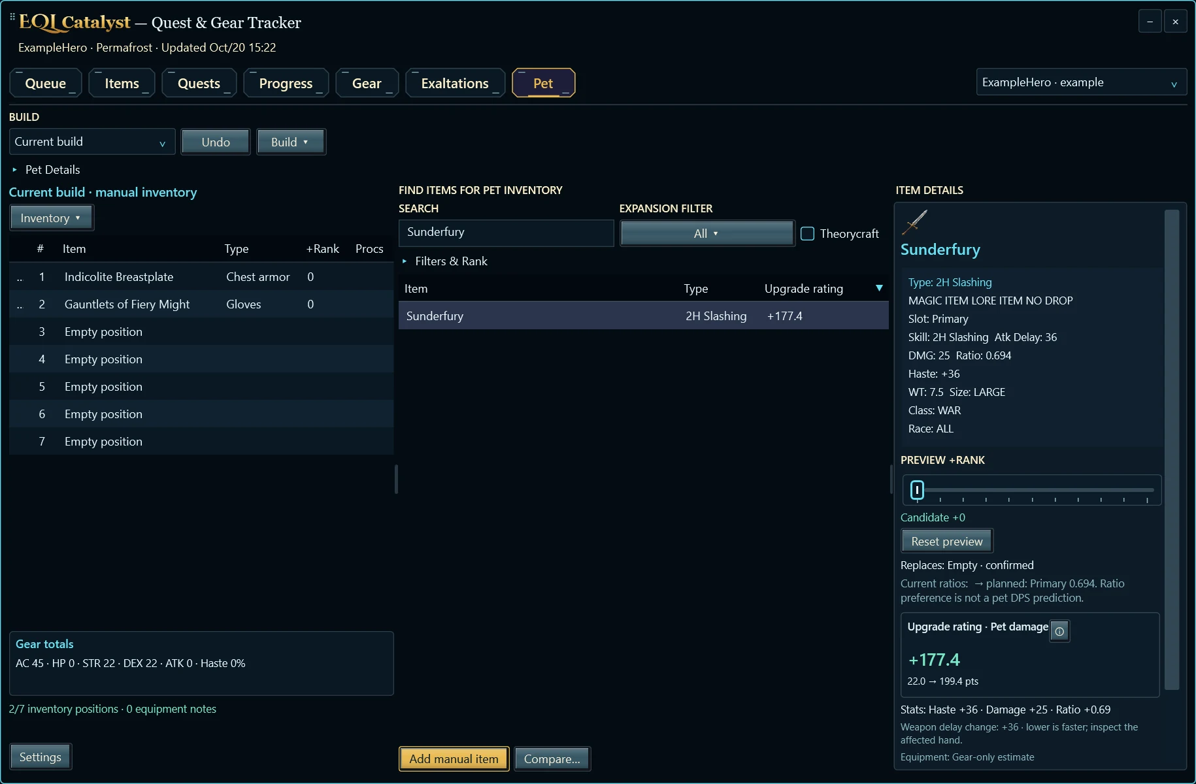Open the Expansion Filter All dropdown

pos(706,233)
